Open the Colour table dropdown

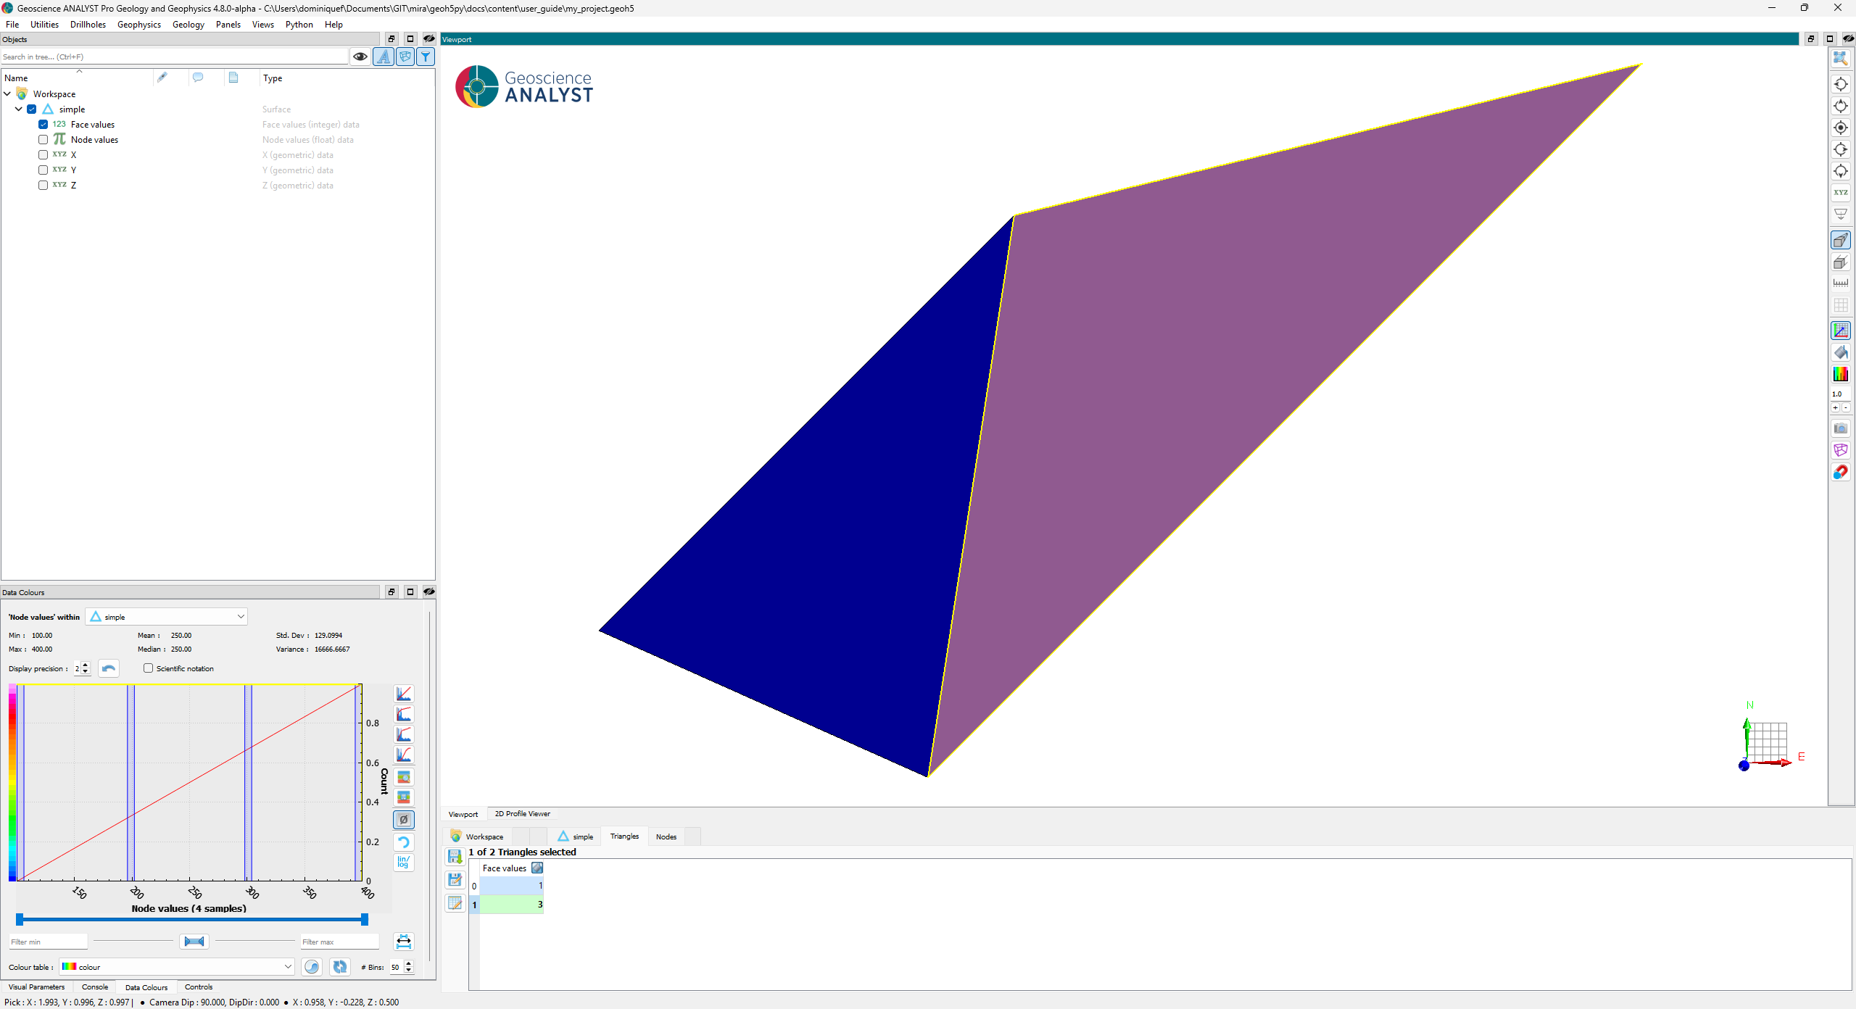tap(177, 967)
